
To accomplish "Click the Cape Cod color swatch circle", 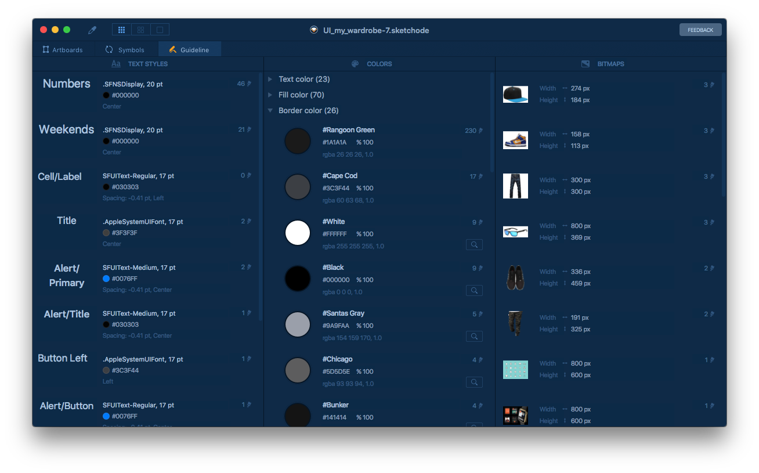I will 298,187.
